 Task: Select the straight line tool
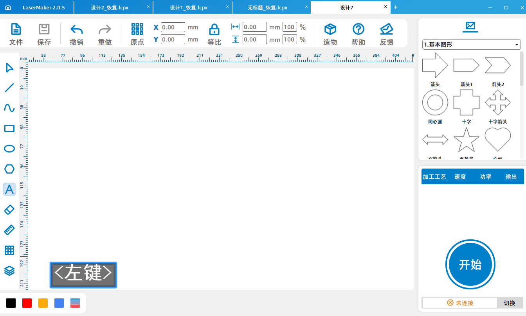point(9,88)
